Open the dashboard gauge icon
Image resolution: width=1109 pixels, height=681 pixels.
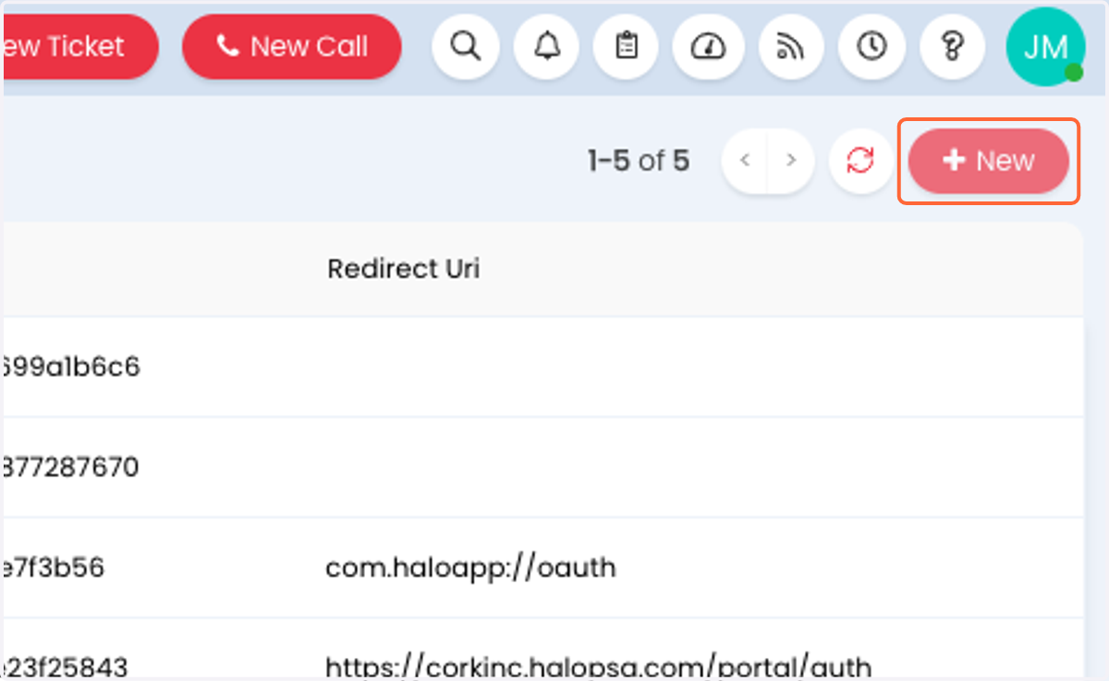(x=709, y=45)
